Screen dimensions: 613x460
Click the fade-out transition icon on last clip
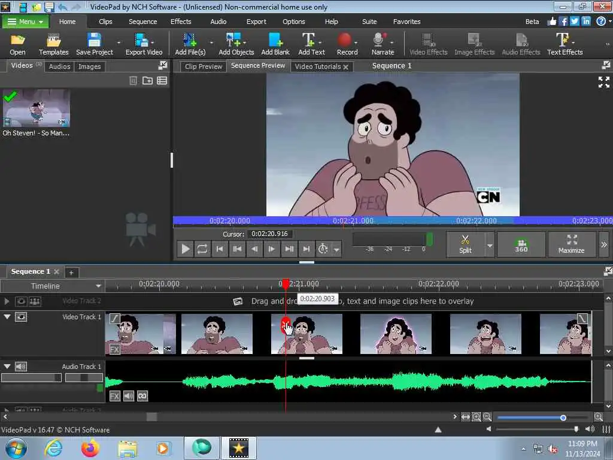click(x=582, y=319)
